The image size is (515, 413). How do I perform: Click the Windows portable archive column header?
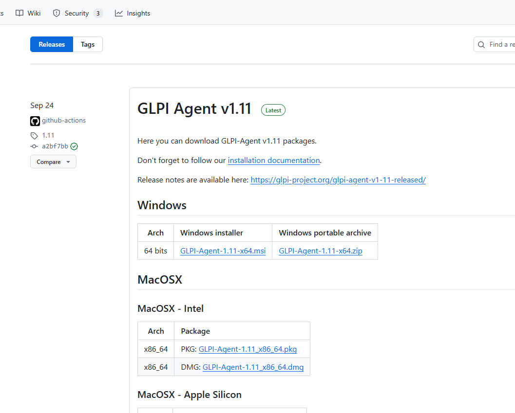(325, 233)
